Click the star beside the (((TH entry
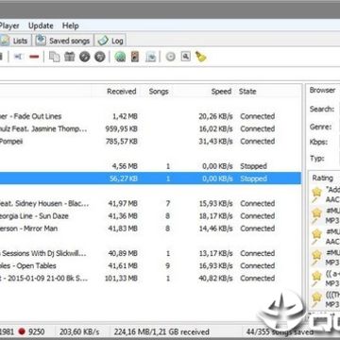 click(316, 297)
